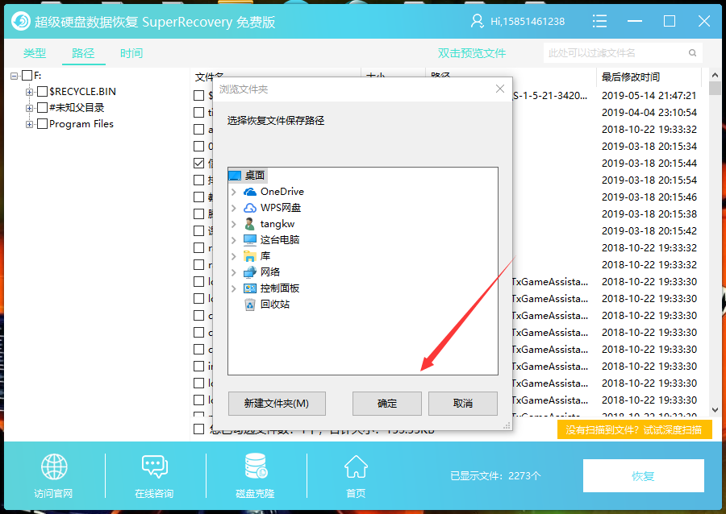Sort by the 最后修改时间 column header
The image size is (726, 514).
pos(631,77)
